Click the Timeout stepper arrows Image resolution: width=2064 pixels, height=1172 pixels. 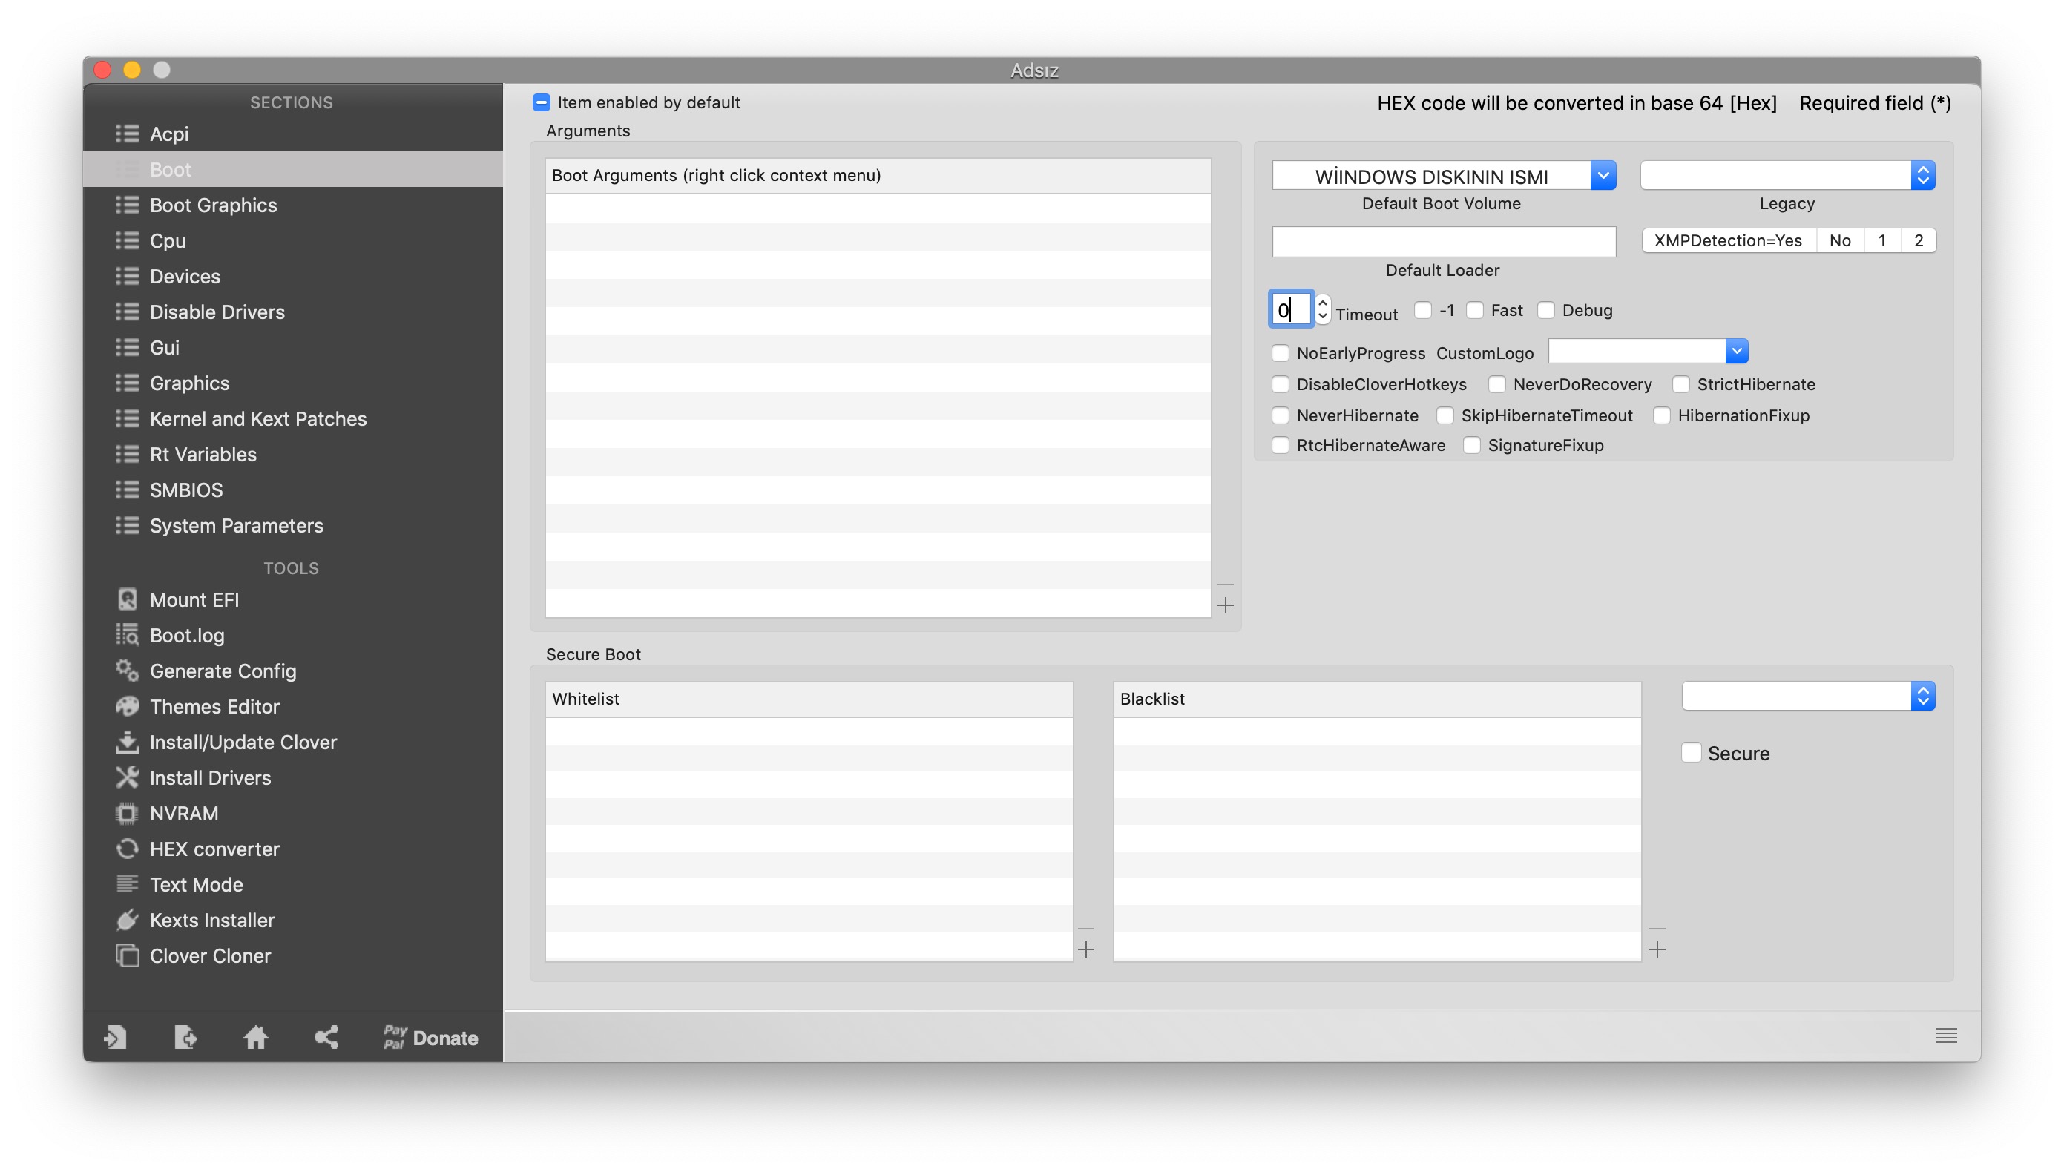[x=1323, y=309]
